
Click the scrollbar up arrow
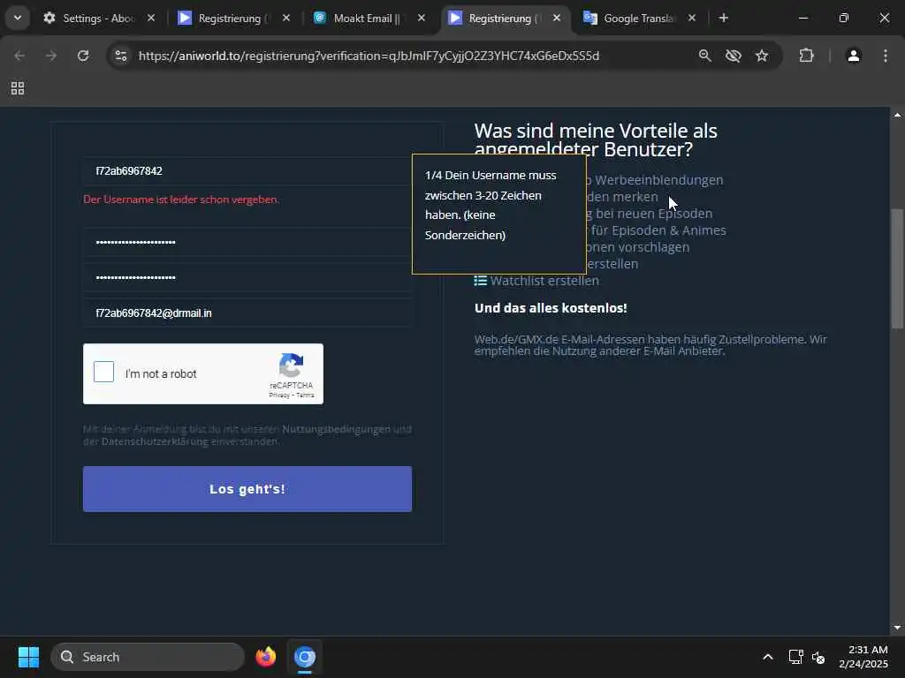(897, 115)
